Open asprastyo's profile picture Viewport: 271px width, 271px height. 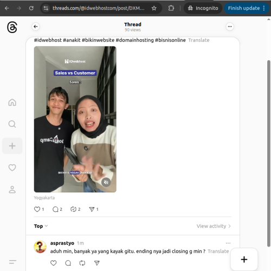(40, 247)
